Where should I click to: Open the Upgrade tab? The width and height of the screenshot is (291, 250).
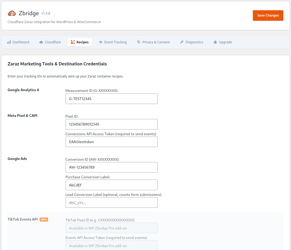[x=223, y=42]
